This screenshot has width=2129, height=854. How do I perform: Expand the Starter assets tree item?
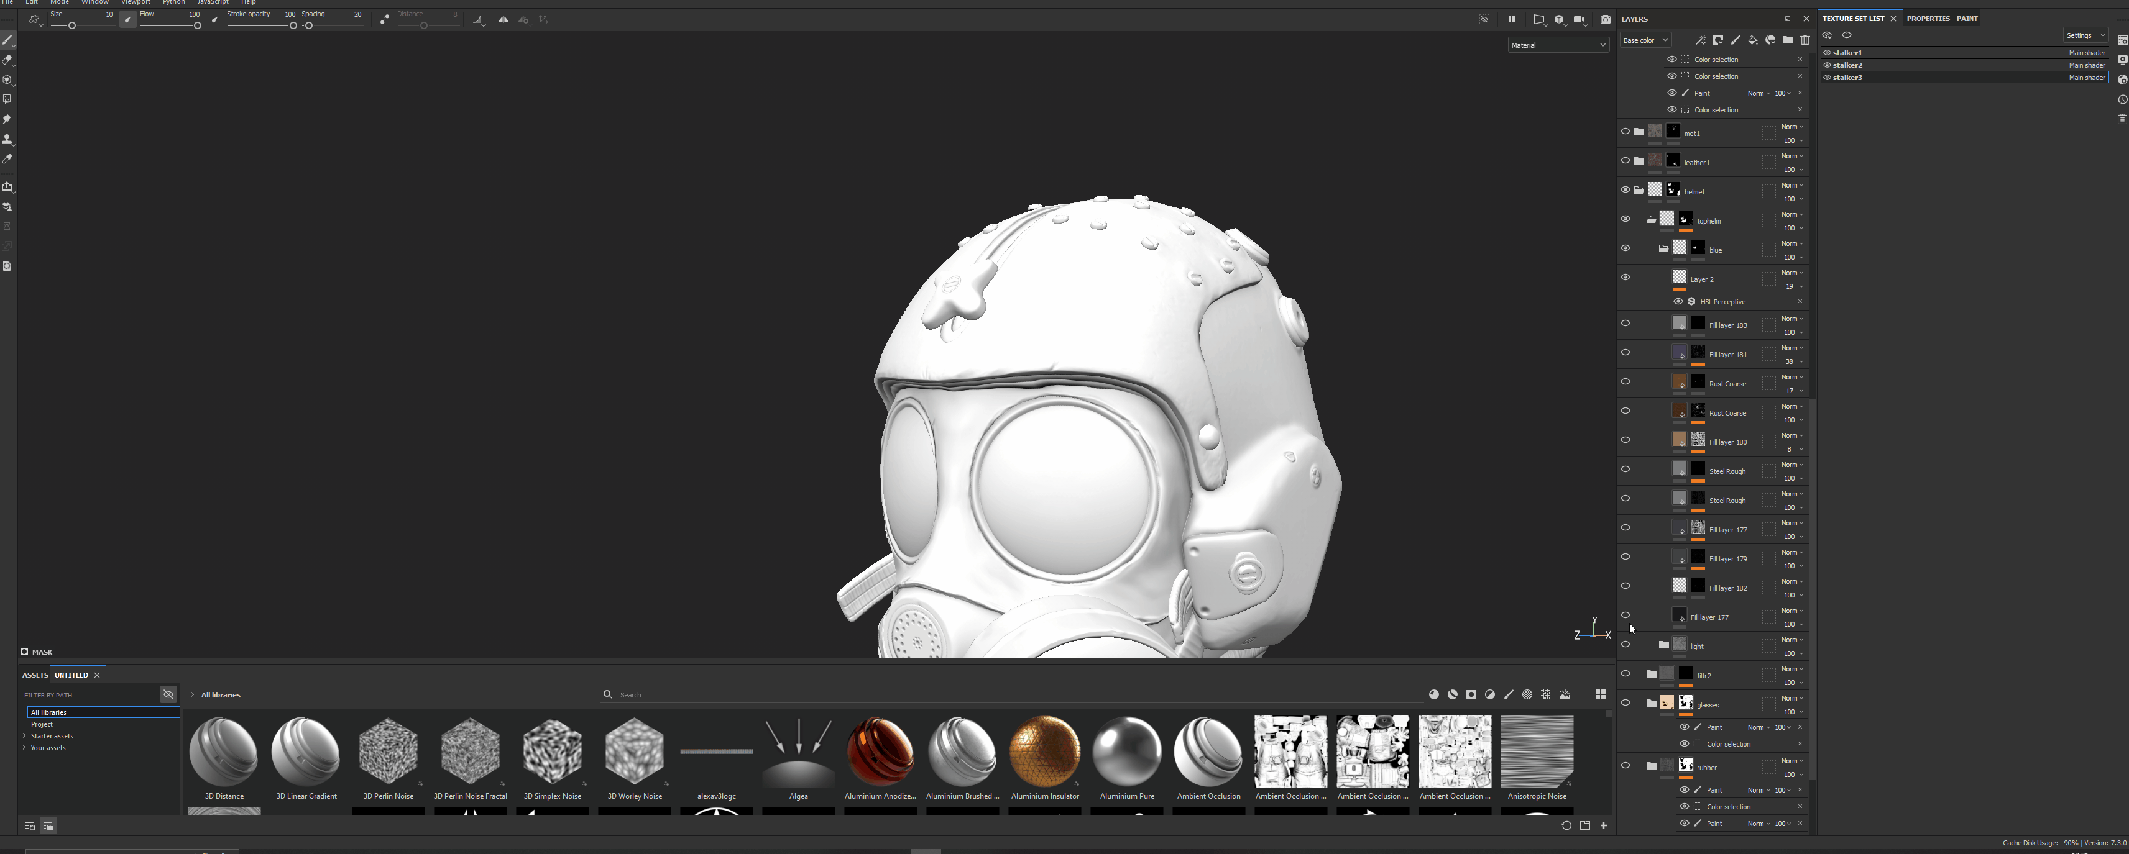[25, 736]
